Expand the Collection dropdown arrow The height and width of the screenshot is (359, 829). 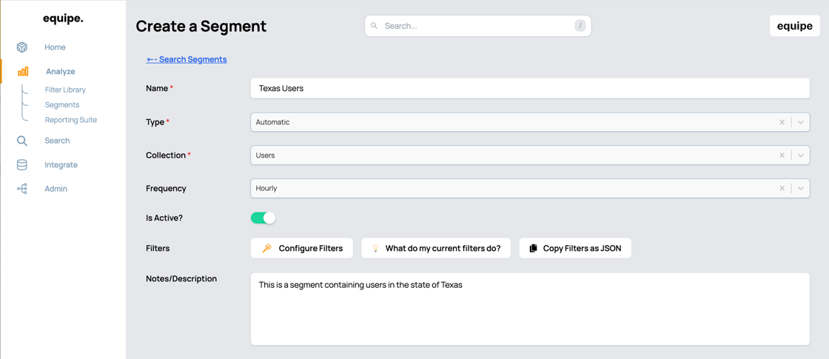(800, 155)
